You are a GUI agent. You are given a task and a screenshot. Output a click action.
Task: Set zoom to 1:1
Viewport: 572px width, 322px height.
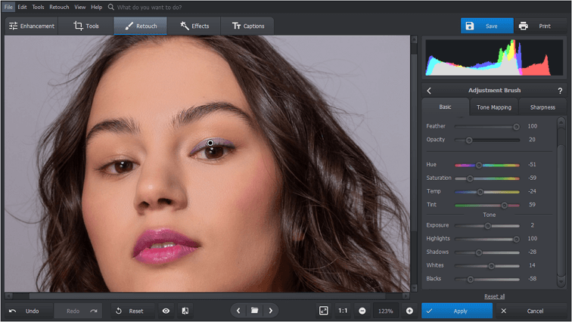coord(343,311)
